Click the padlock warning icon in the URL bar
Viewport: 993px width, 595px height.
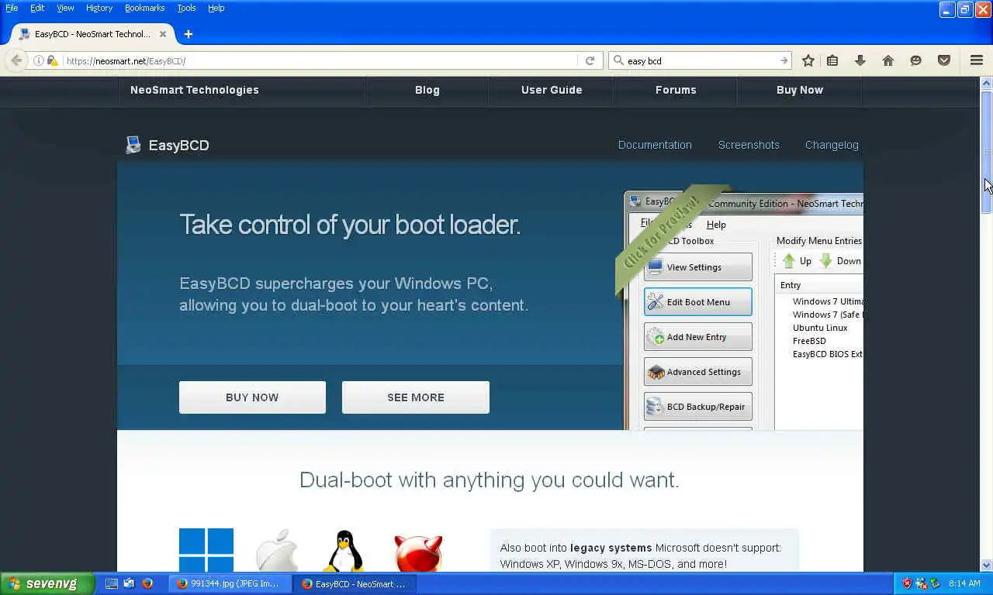[x=52, y=60]
